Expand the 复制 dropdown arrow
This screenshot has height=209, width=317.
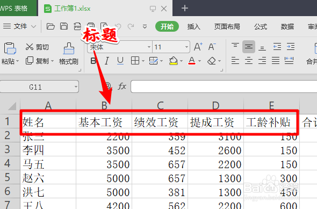tap(52, 61)
